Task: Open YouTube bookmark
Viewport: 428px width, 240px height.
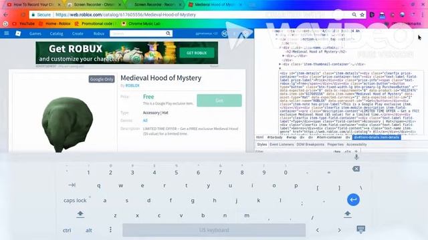Action: pos(23,24)
